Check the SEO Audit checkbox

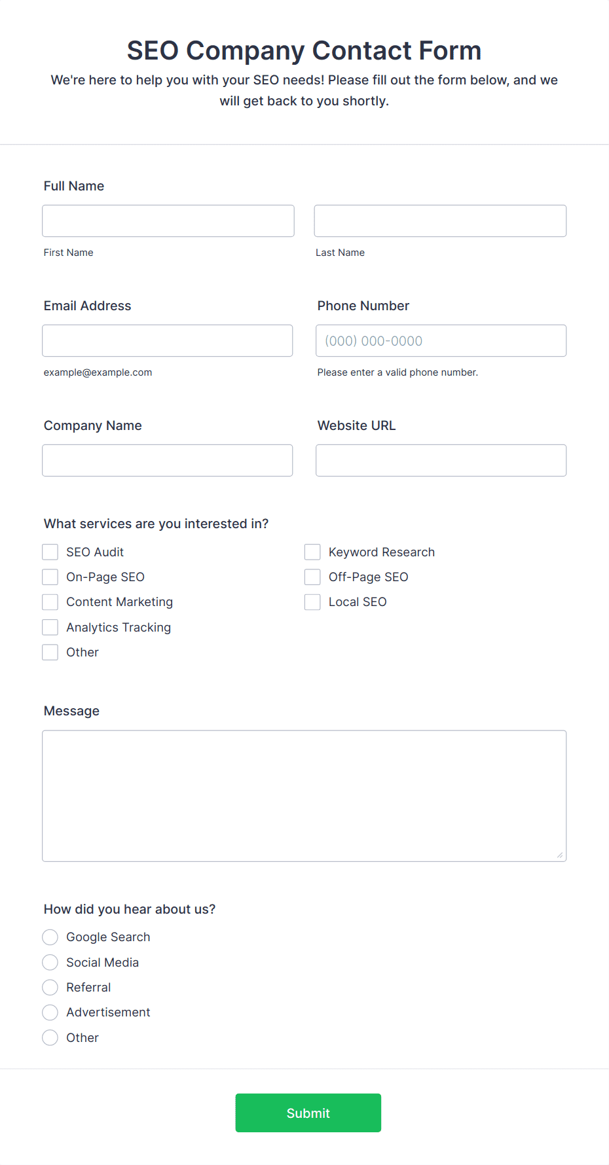click(50, 552)
